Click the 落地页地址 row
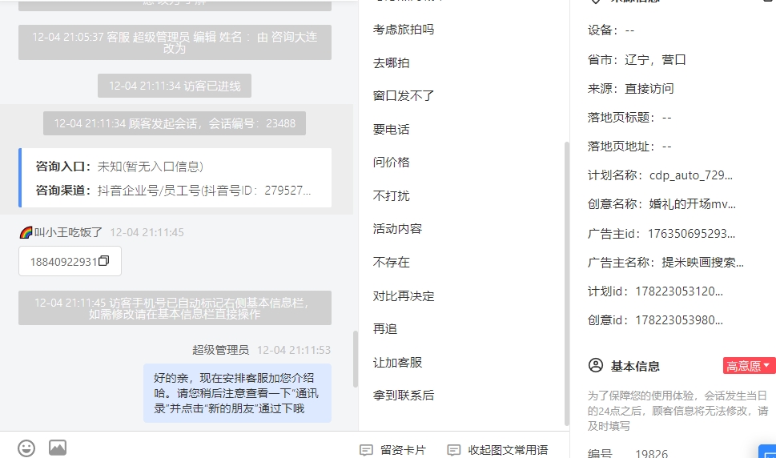 (629, 147)
